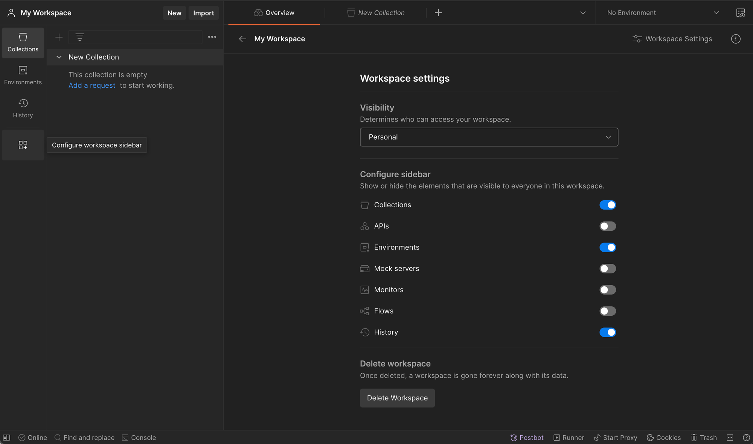Turn off the History toggle
The height and width of the screenshot is (444, 753).
click(x=607, y=332)
